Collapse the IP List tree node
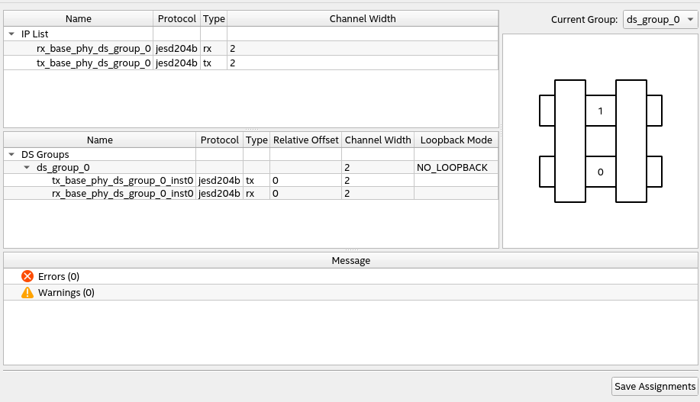Image resolution: width=700 pixels, height=402 pixels. coord(12,34)
